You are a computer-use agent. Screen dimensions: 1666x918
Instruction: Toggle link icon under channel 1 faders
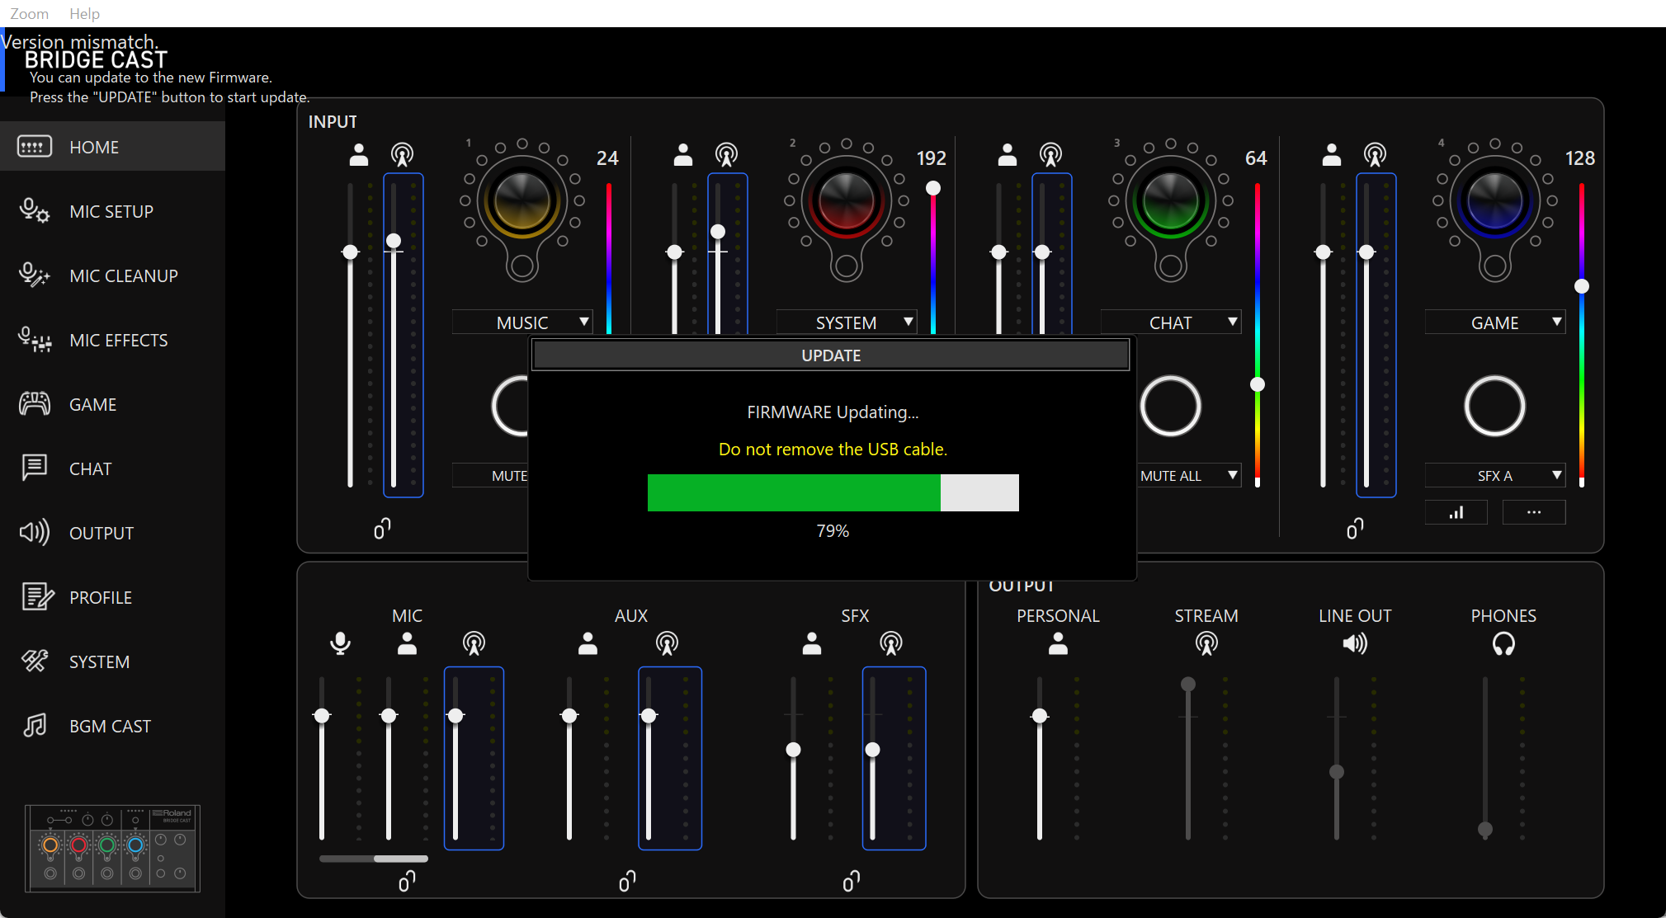pos(382,528)
